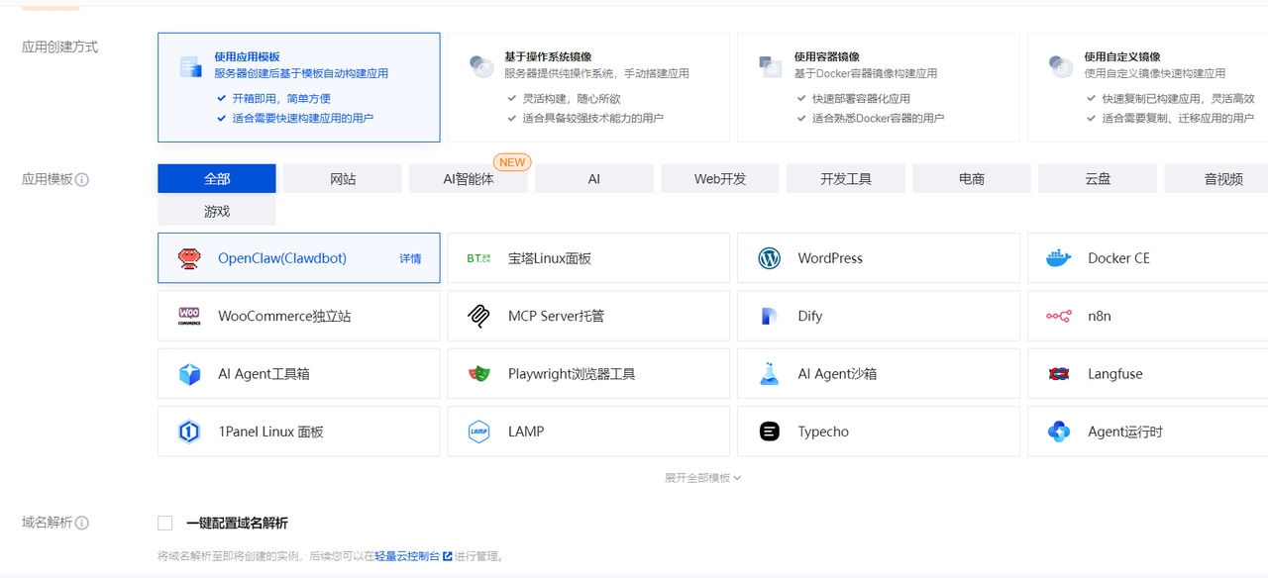Viewport: 1268px width, 578px height.
Task: Open the 详情 link for OpenClaw
Action: click(x=410, y=258)
